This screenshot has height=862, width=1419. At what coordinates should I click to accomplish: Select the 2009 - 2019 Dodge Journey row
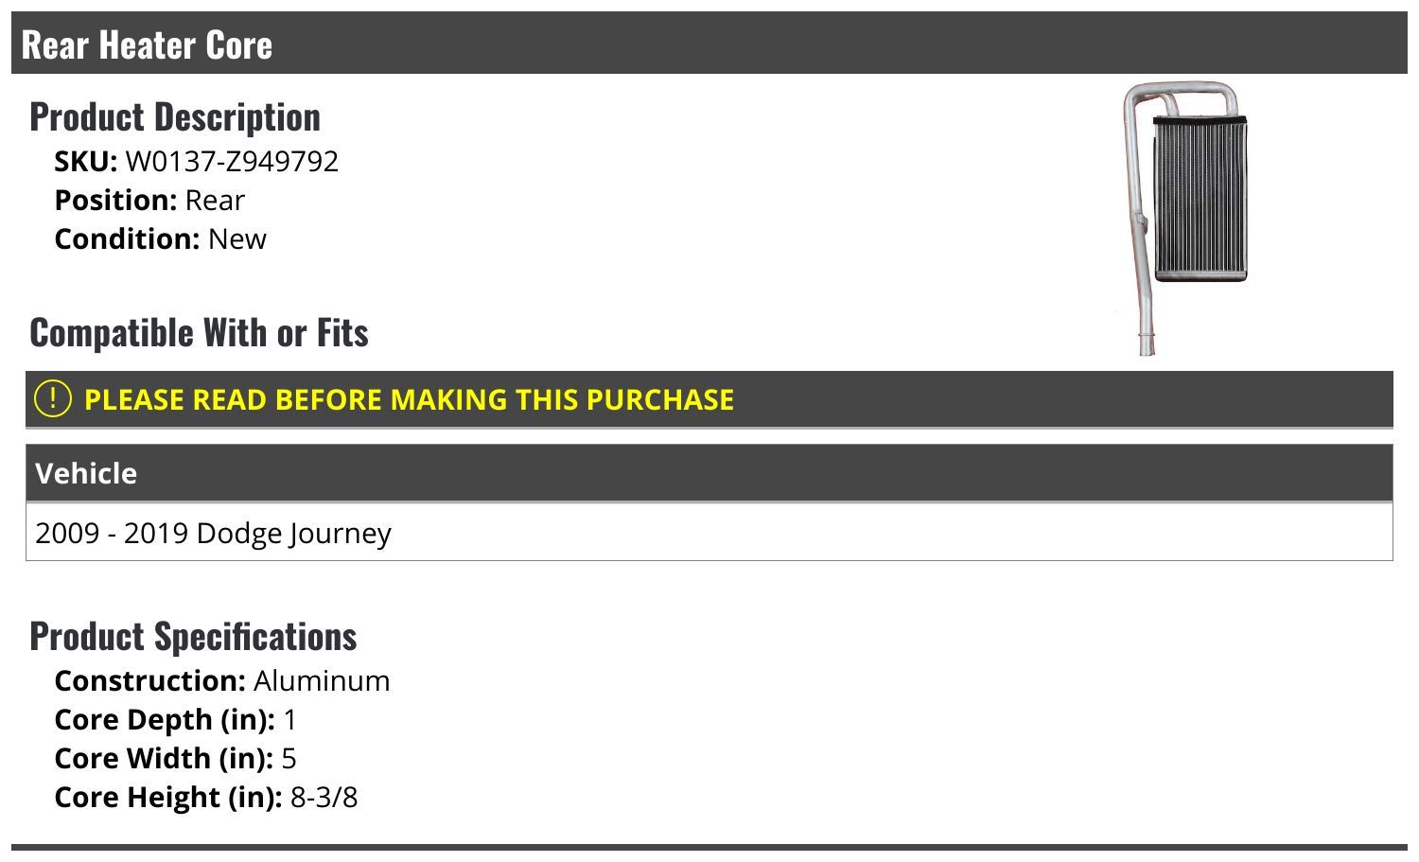point(709,533)
